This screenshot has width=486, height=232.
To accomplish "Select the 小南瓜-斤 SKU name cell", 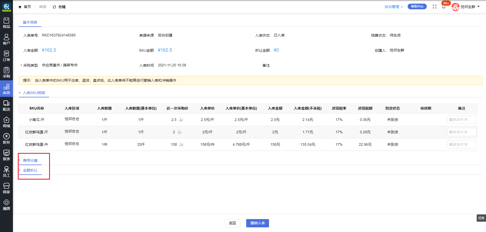I will 36,120.
